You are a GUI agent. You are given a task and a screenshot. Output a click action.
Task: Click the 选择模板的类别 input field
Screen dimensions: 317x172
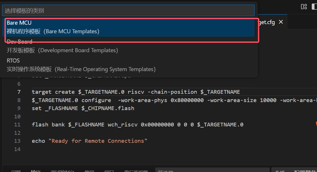129,10
